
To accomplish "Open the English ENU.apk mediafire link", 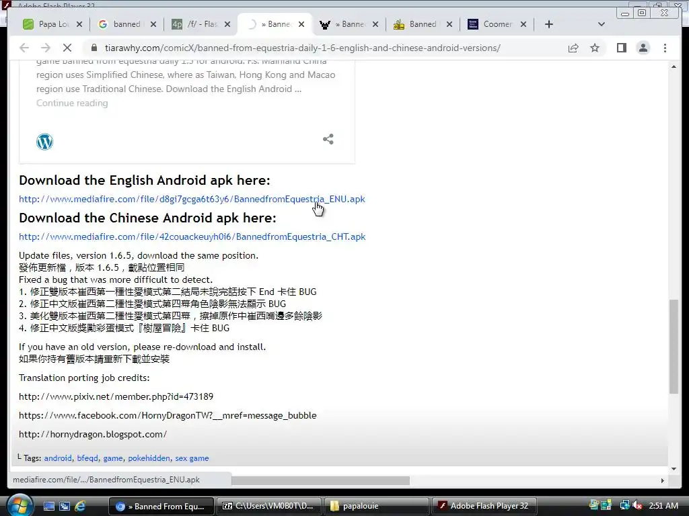I will pyautogui.click(x=192, y=199).
